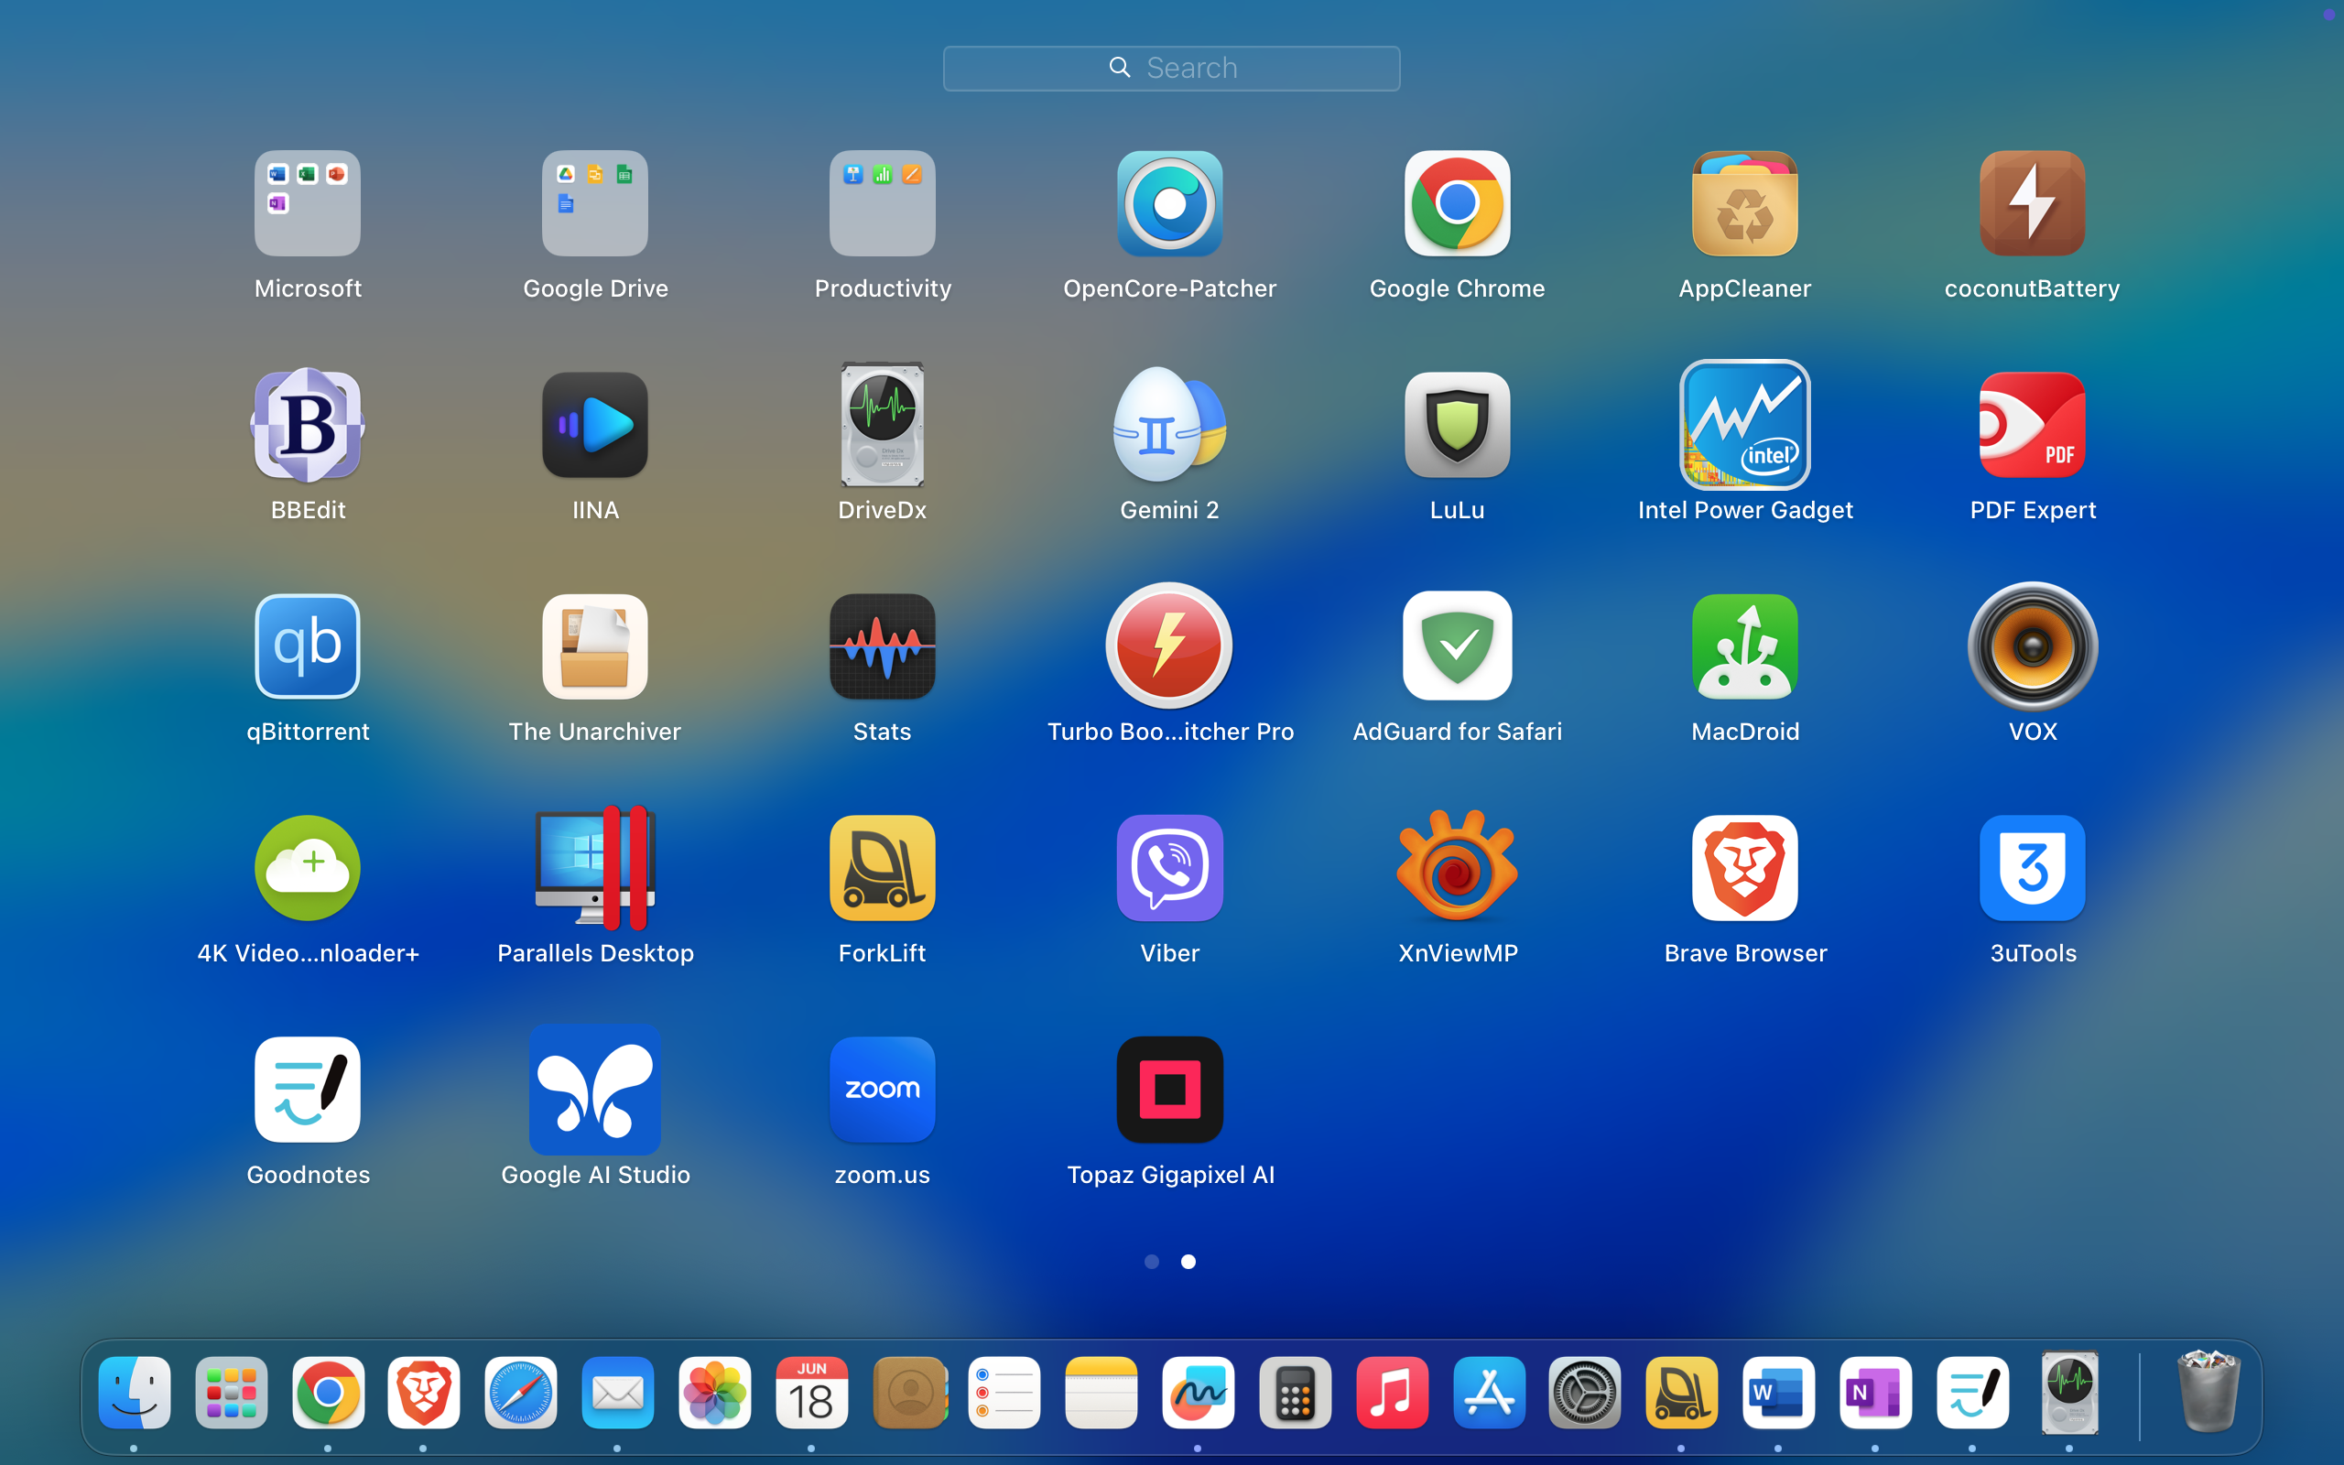Viewport: 2344px width, 1465px height.
Task: Open DriveDx disk health app
Action: [882, 424]
